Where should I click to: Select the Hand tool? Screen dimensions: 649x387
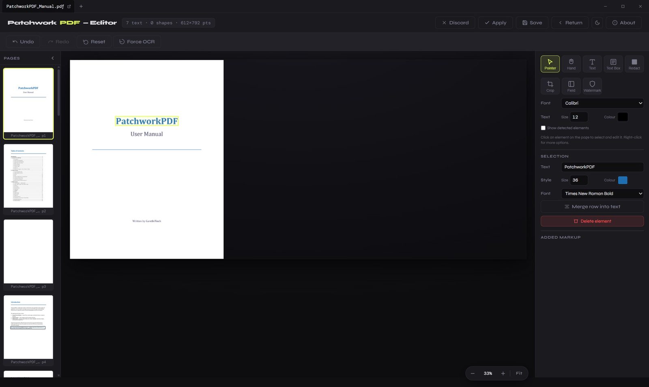[x=571, y=64]
